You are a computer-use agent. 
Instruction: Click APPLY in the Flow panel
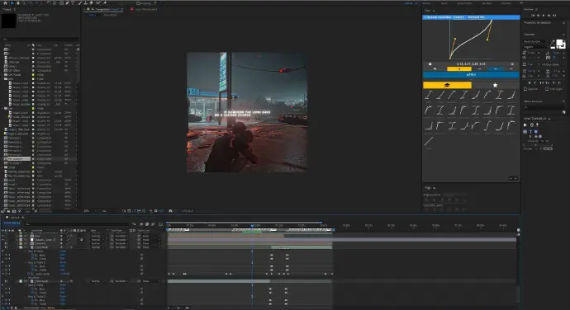[471, 75]
